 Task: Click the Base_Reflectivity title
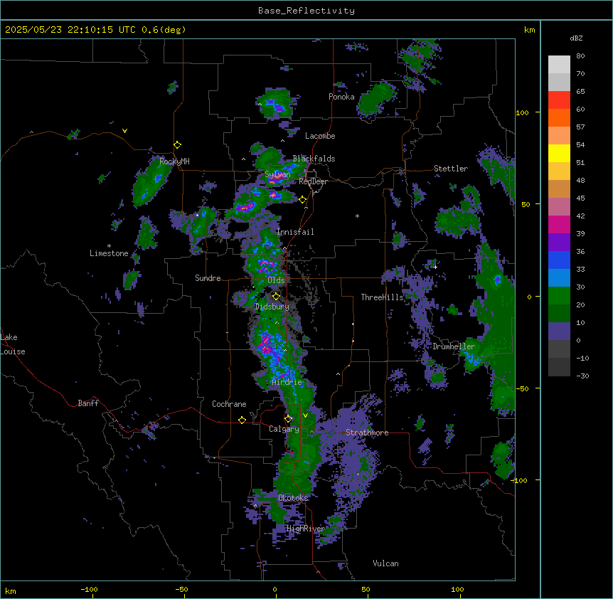[x=306, y=11]
